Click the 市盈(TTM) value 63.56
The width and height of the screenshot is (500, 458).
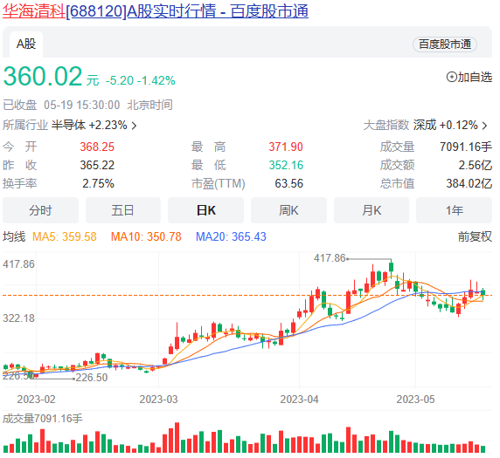click(x=289, y=184)
